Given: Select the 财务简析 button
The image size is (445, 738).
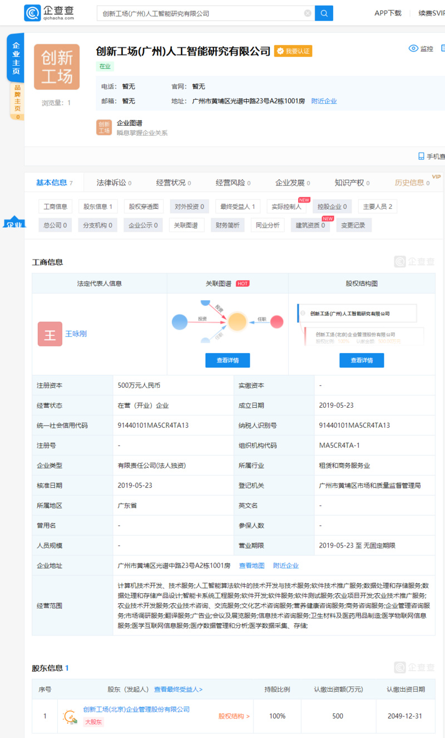Looking at the screenshot, I should tap(228, 225).
